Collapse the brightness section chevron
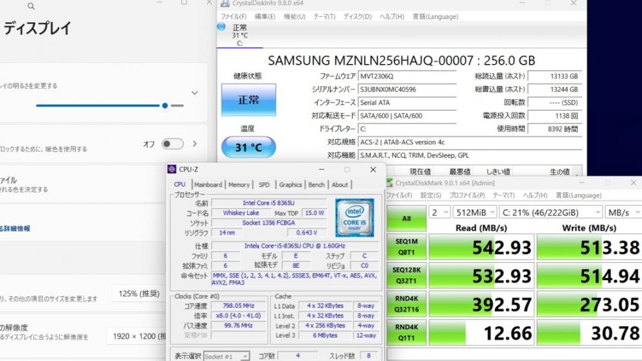642x361 pixels. coord(195,93)
